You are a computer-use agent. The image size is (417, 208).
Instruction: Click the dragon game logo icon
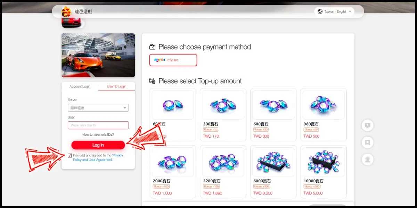pyautogui.click(x=66, y=12)
